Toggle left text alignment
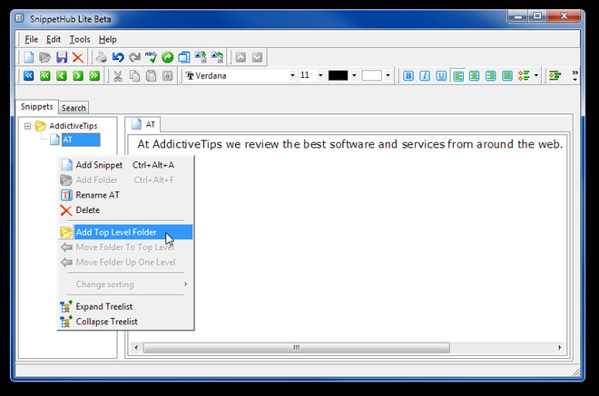The image size is (599, 396). point(457,75)
